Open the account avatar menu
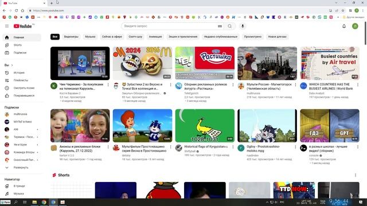The height and width of the screenshot is (206, 367). [x=355, y=26]
